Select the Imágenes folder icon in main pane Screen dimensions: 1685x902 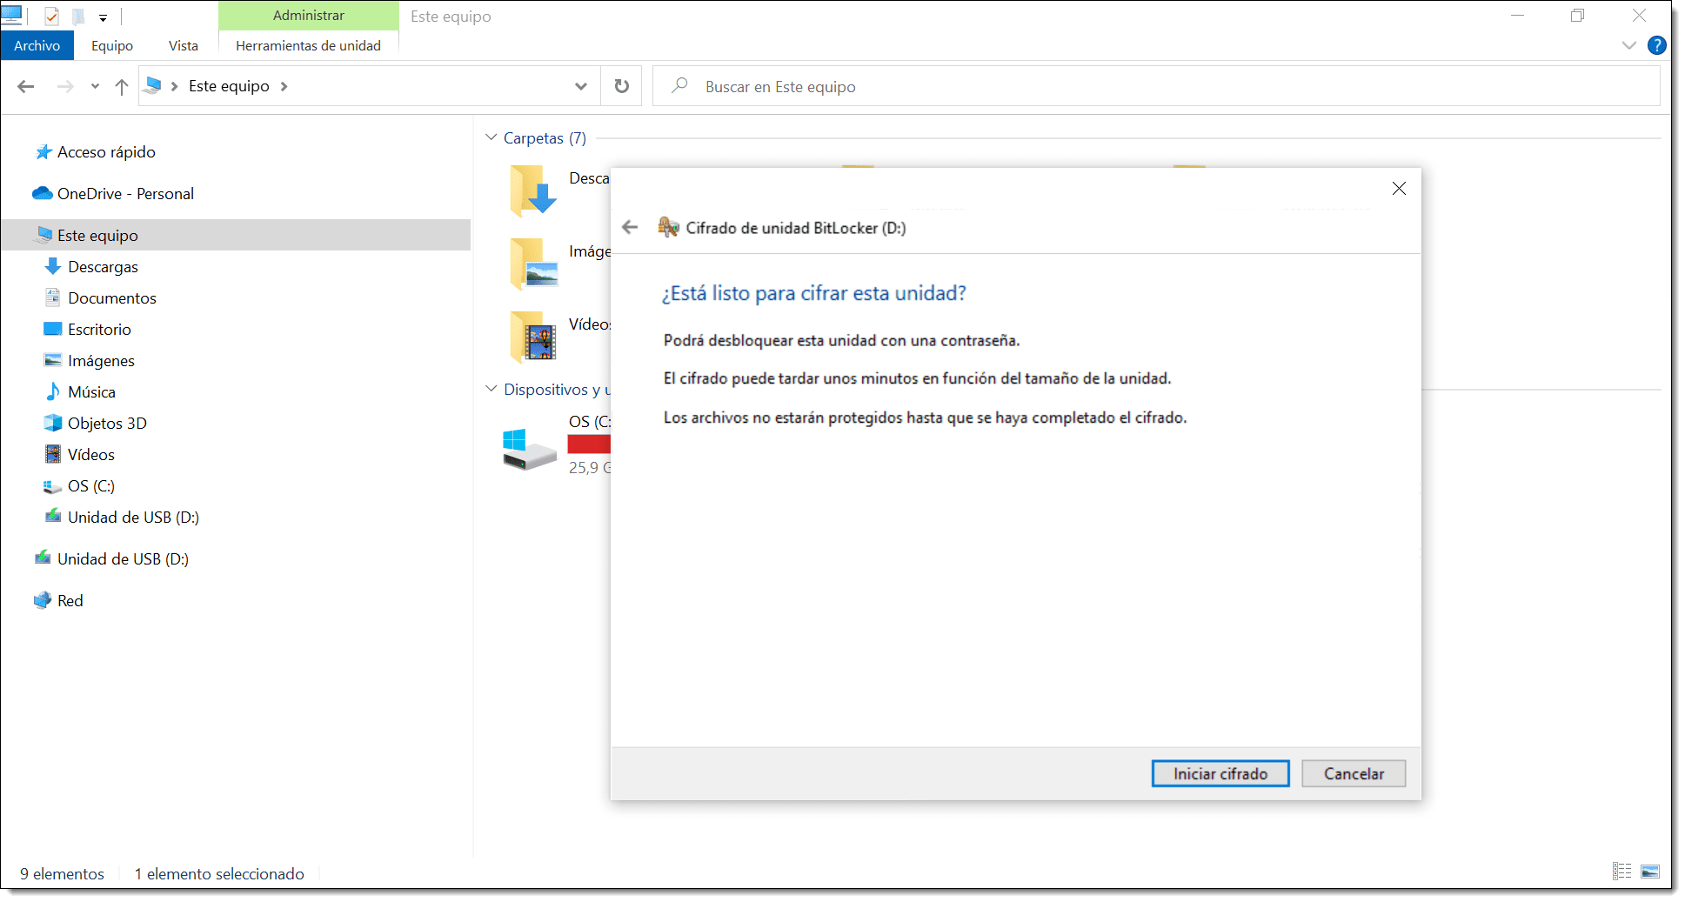(x=532, y=264)
